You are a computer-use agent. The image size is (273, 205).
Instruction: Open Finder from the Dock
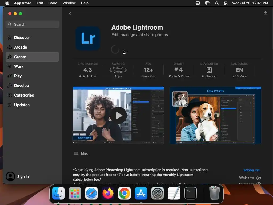tap(58, 193)
